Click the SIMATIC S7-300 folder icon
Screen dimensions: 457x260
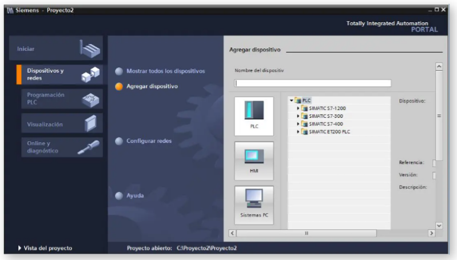click(304, 116)
